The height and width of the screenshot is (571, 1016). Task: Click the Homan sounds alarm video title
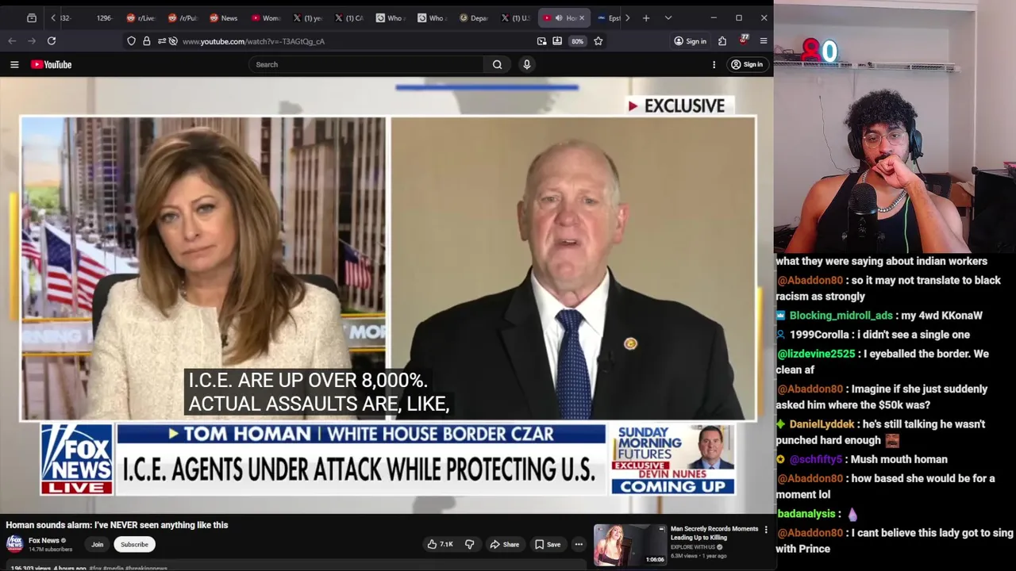(x=117, y=525)
